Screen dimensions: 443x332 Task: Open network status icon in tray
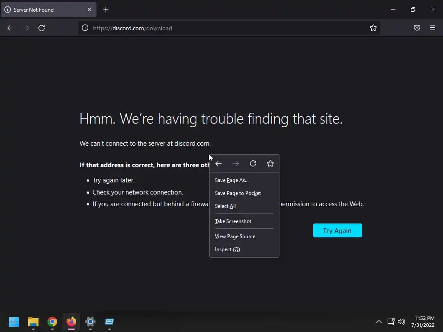391,322
